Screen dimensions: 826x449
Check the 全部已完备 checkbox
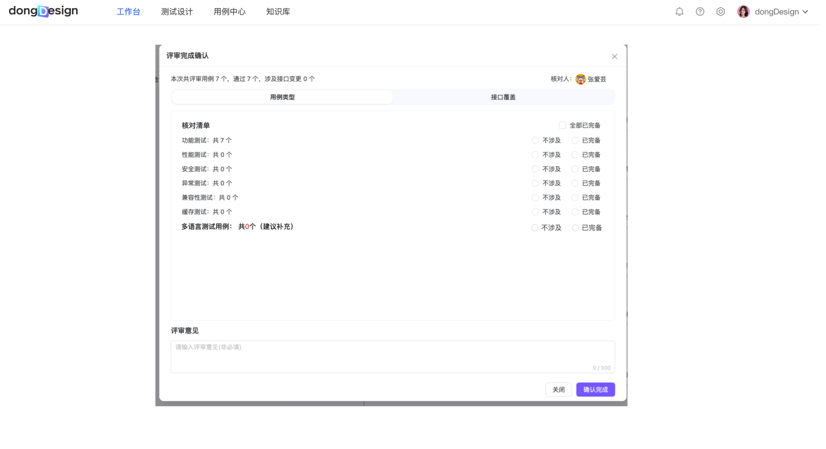click(x=562, y=125)
